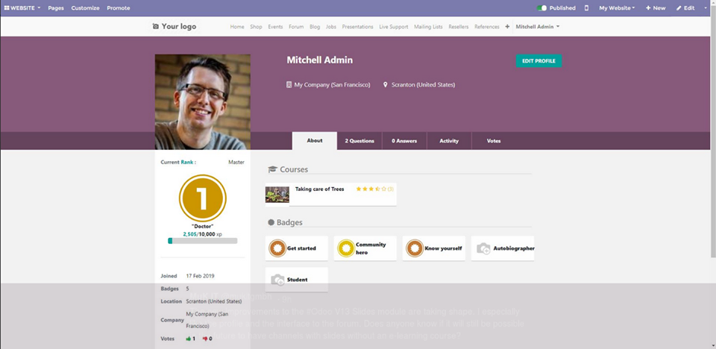The width and height of the screenshot is (716, 349).
Task: Click the company building icon
Action: (x=289, y=84)
